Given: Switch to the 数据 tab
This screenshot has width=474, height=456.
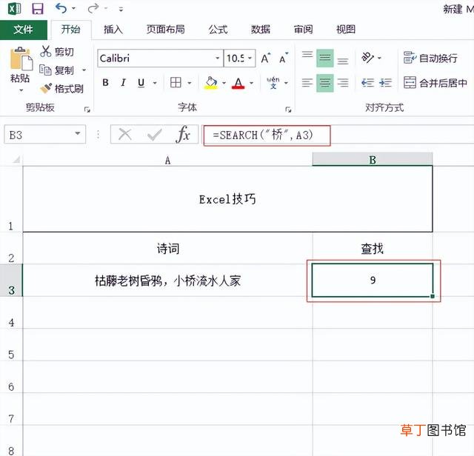Looking at the screenshot, I should pos(260,30).
